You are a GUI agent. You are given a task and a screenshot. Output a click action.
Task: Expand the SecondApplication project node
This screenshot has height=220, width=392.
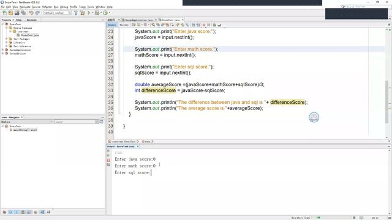(2, 50)
